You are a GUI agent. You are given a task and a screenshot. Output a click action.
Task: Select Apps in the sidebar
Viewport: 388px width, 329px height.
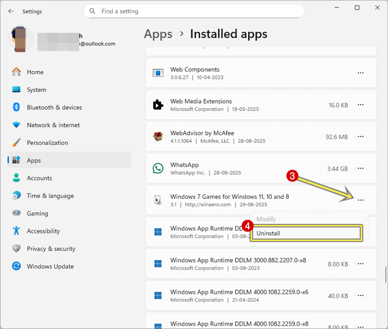(69, 160)
